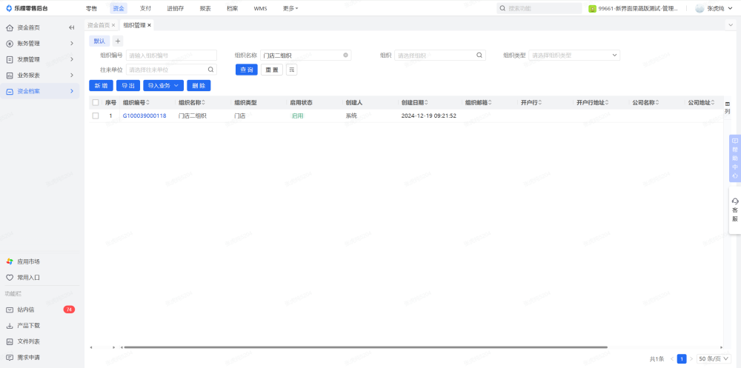
Task: Open the 组织类型 dropdown
Action: pyautogui.click(x=574, y=55)
